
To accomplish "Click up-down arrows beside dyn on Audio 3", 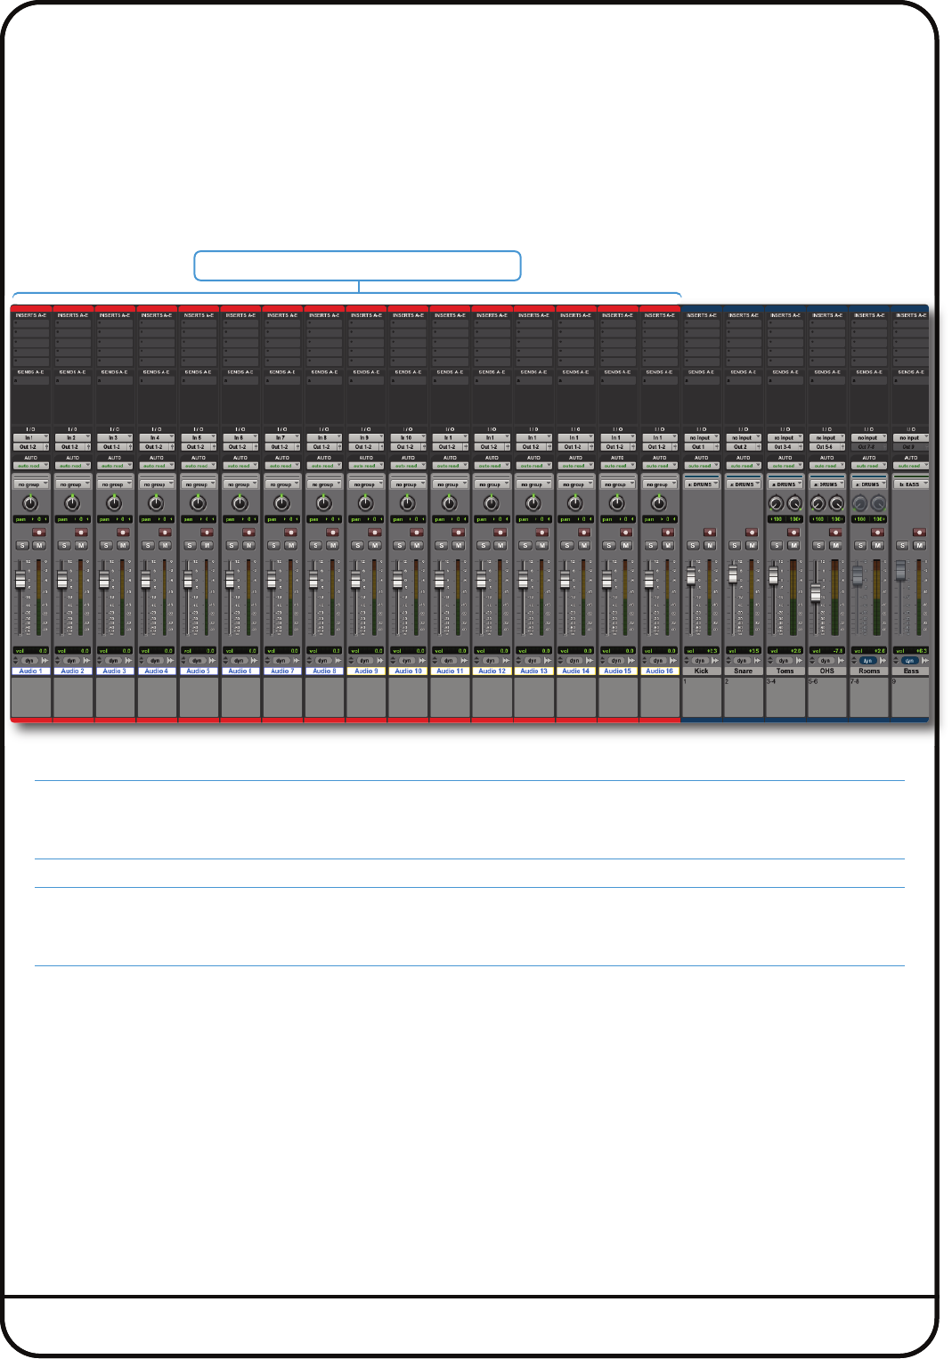I will tap(101, 661).
